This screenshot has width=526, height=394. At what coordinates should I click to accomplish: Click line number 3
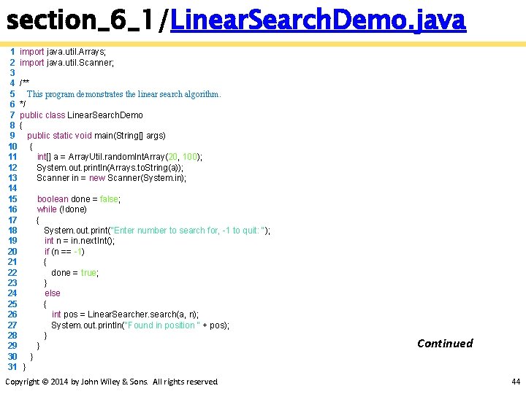pos(12,73)
